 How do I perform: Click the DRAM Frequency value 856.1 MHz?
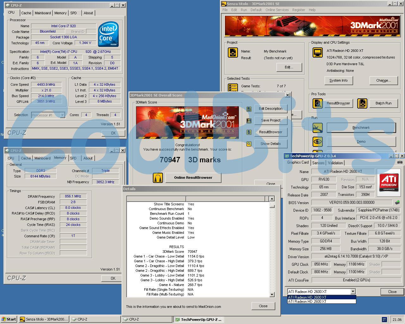73,196
